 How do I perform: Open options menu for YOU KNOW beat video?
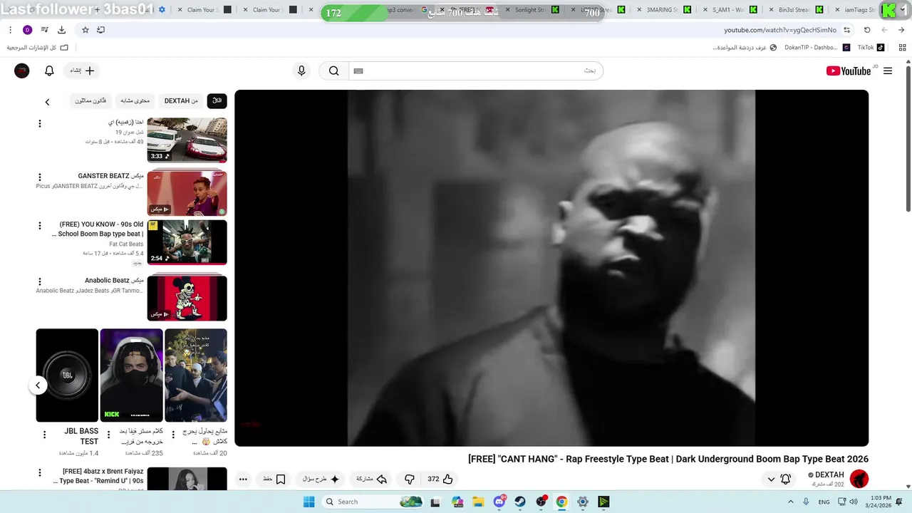pyautogui.click(x=40, y=226)
